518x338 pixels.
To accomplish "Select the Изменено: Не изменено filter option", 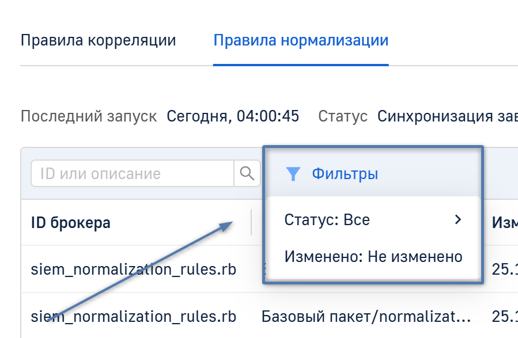I will click(373, 256).
